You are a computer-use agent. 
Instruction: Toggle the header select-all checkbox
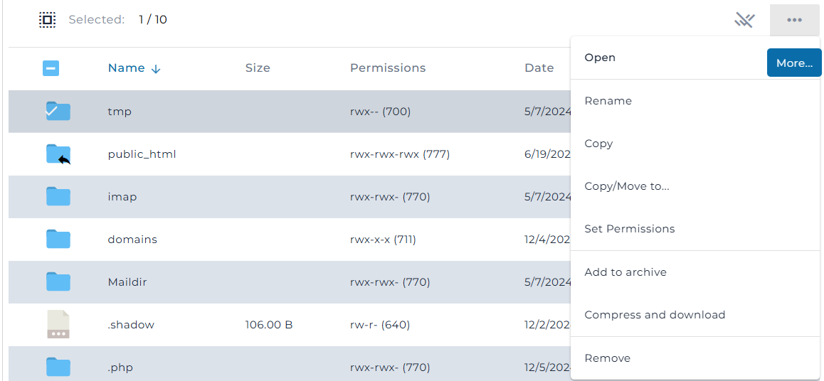51,68
